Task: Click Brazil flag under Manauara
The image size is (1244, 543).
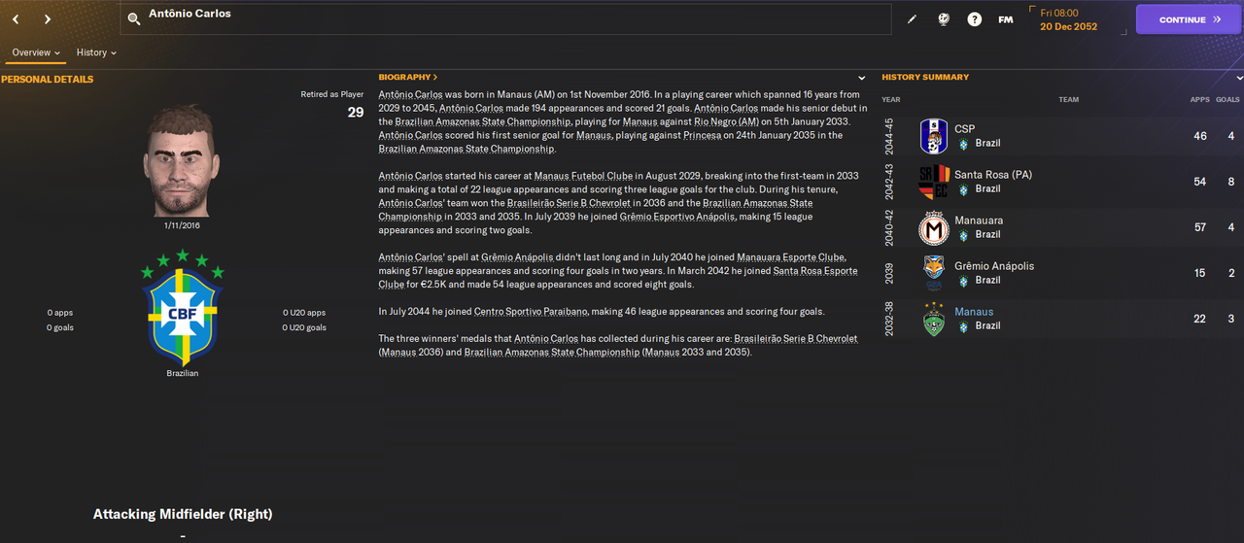Action: [963, 235]
